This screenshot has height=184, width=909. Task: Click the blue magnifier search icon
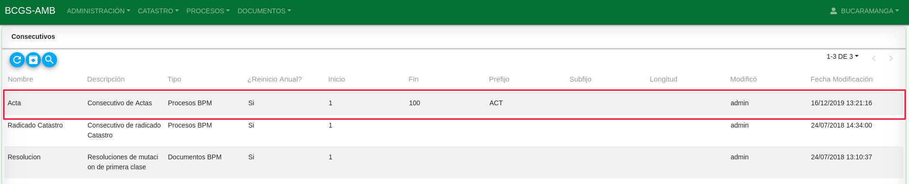coord(49,60)
